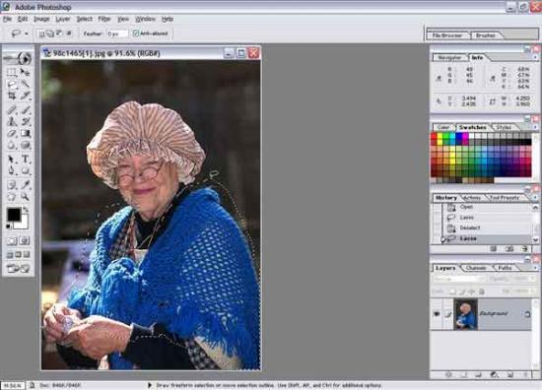542x390 pixels.
Task: Select the Shape tool
Action: coord(25,171)
